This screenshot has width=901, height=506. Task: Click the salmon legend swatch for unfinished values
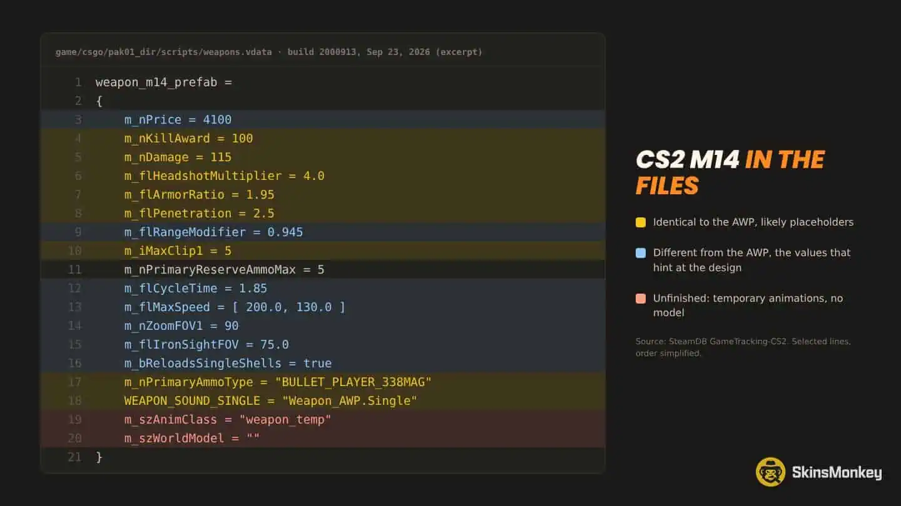pos(641,299)
